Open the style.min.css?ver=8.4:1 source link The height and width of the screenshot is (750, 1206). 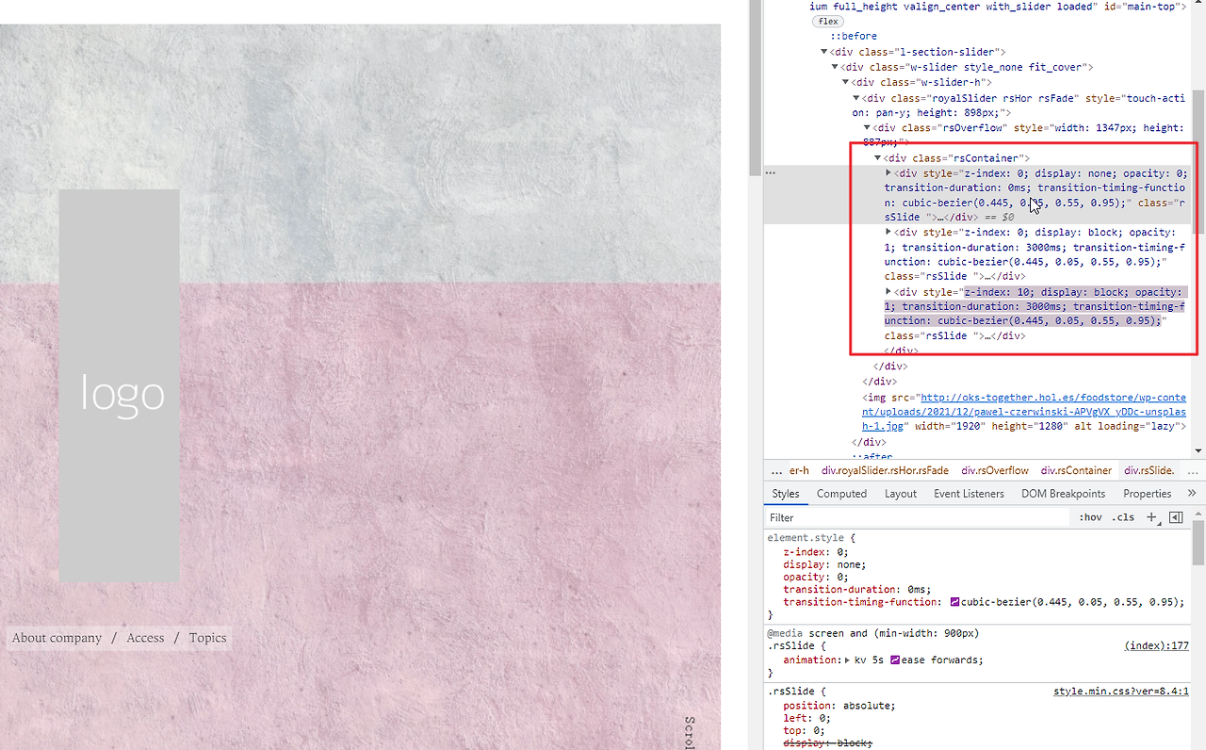[x=1121, y=691]
